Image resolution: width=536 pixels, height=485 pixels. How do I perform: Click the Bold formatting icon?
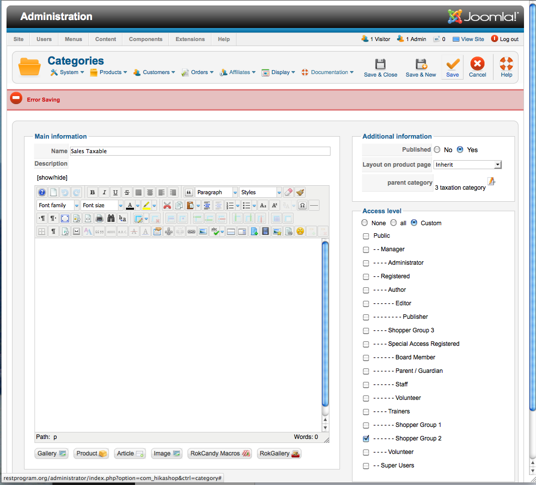[92, 192]
